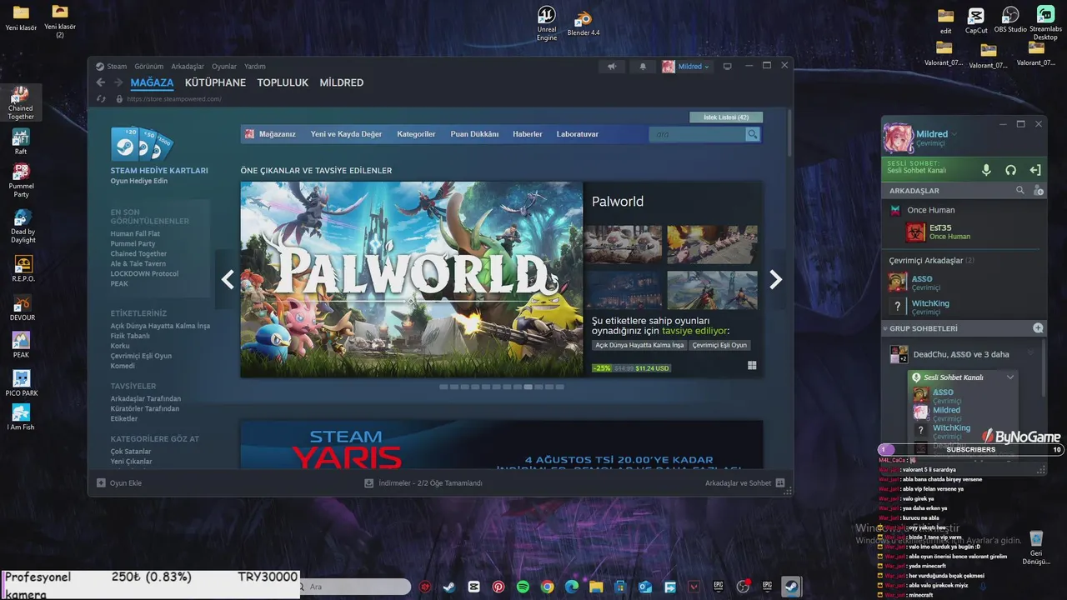Screen dimensions: 1067x600
Task: Select the last carousel page dot
Action: [560, 387]
